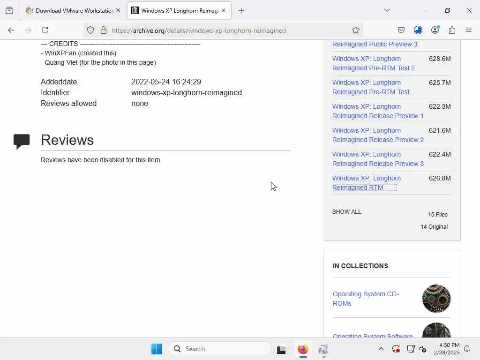The width and height of the screenshot is (480, 360).
Task: Click the network tray icon
Action: pos(411,349)
